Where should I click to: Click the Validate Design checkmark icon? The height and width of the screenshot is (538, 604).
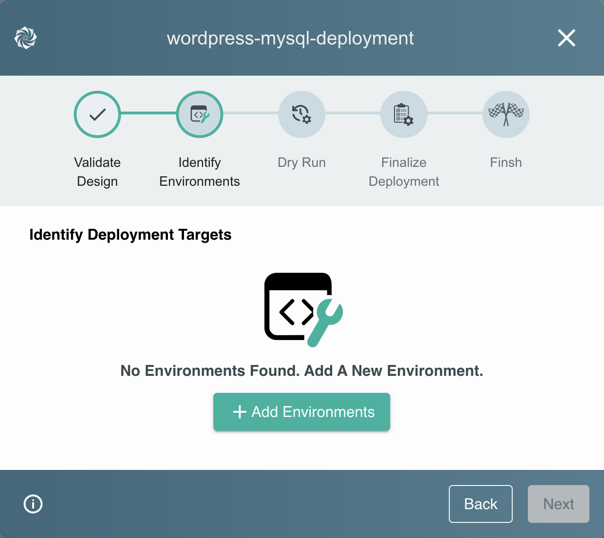click(x=97, y=114)
